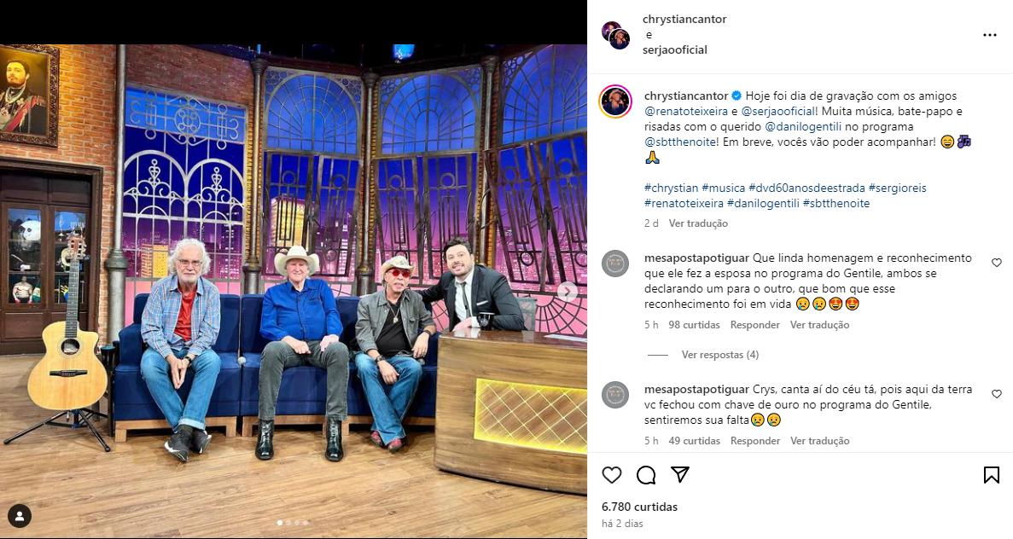Open serjaooficial profile from post header
Viewport: 1013px width, 539px height.
[674, 49]
